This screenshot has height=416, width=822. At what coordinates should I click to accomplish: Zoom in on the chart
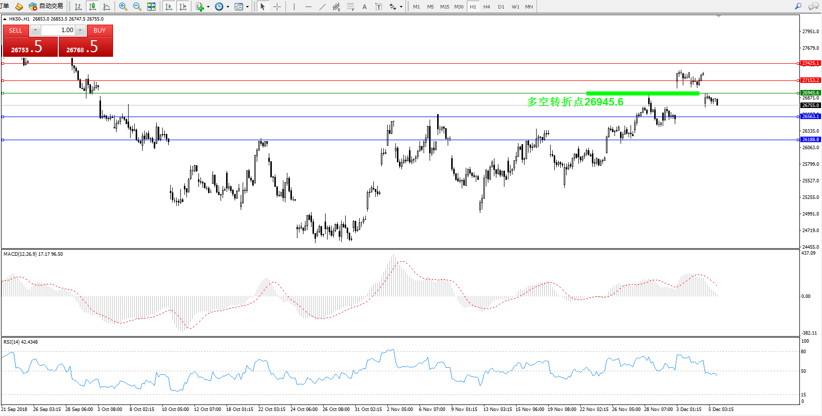click(x=123, y=7)
